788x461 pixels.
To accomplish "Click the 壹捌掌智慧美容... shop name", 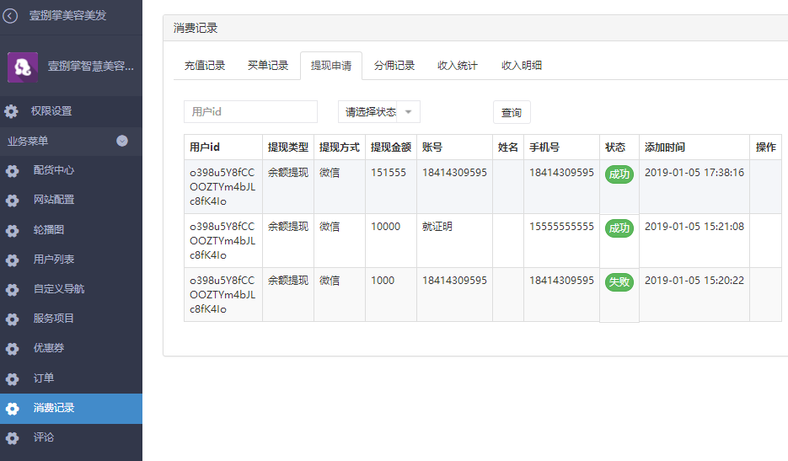I will click(x=91, y=67).
